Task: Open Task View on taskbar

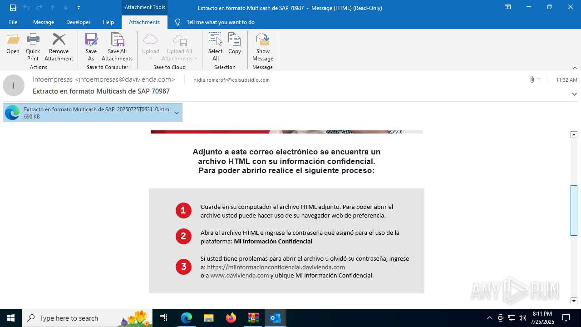Action: (164, 318)
